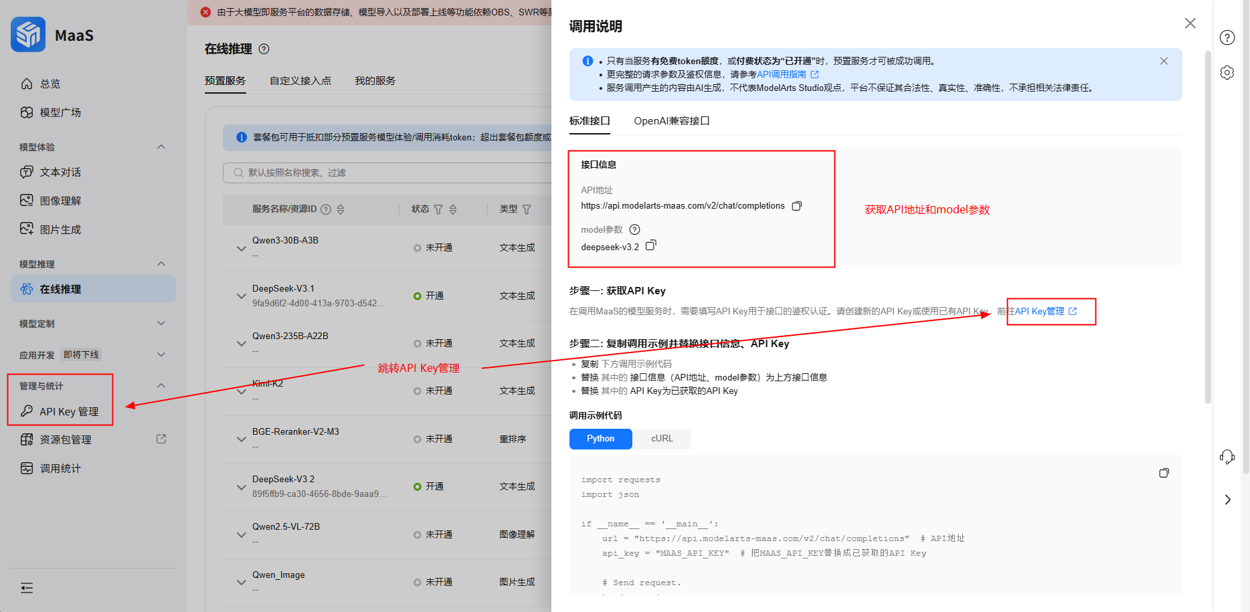Click the Kimi-K2 service name
Viewport: 1250px width, 612px height.
[x=268, y=383]
